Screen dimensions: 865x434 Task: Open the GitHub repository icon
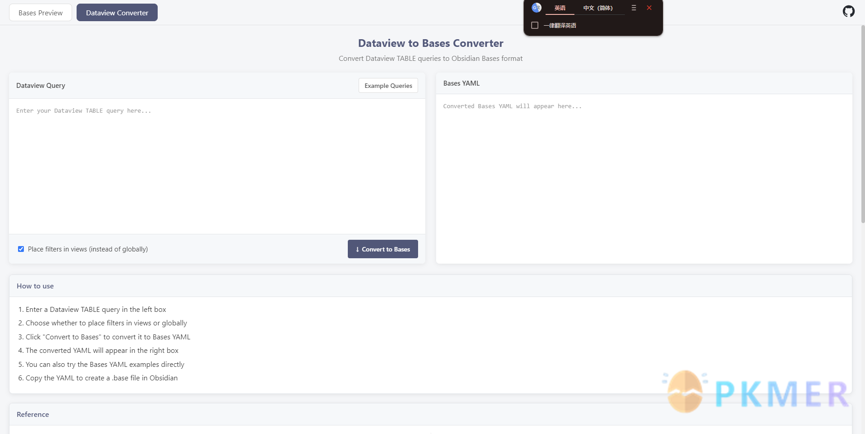[848, 11]
